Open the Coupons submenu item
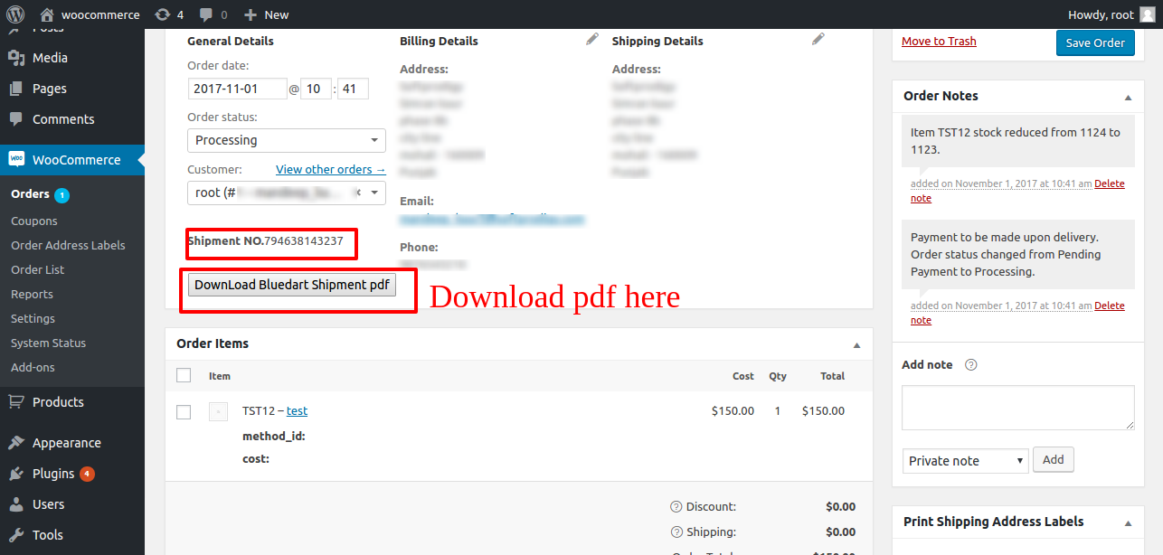Screen dimensions: 1163x555 (x=34, y=221)
